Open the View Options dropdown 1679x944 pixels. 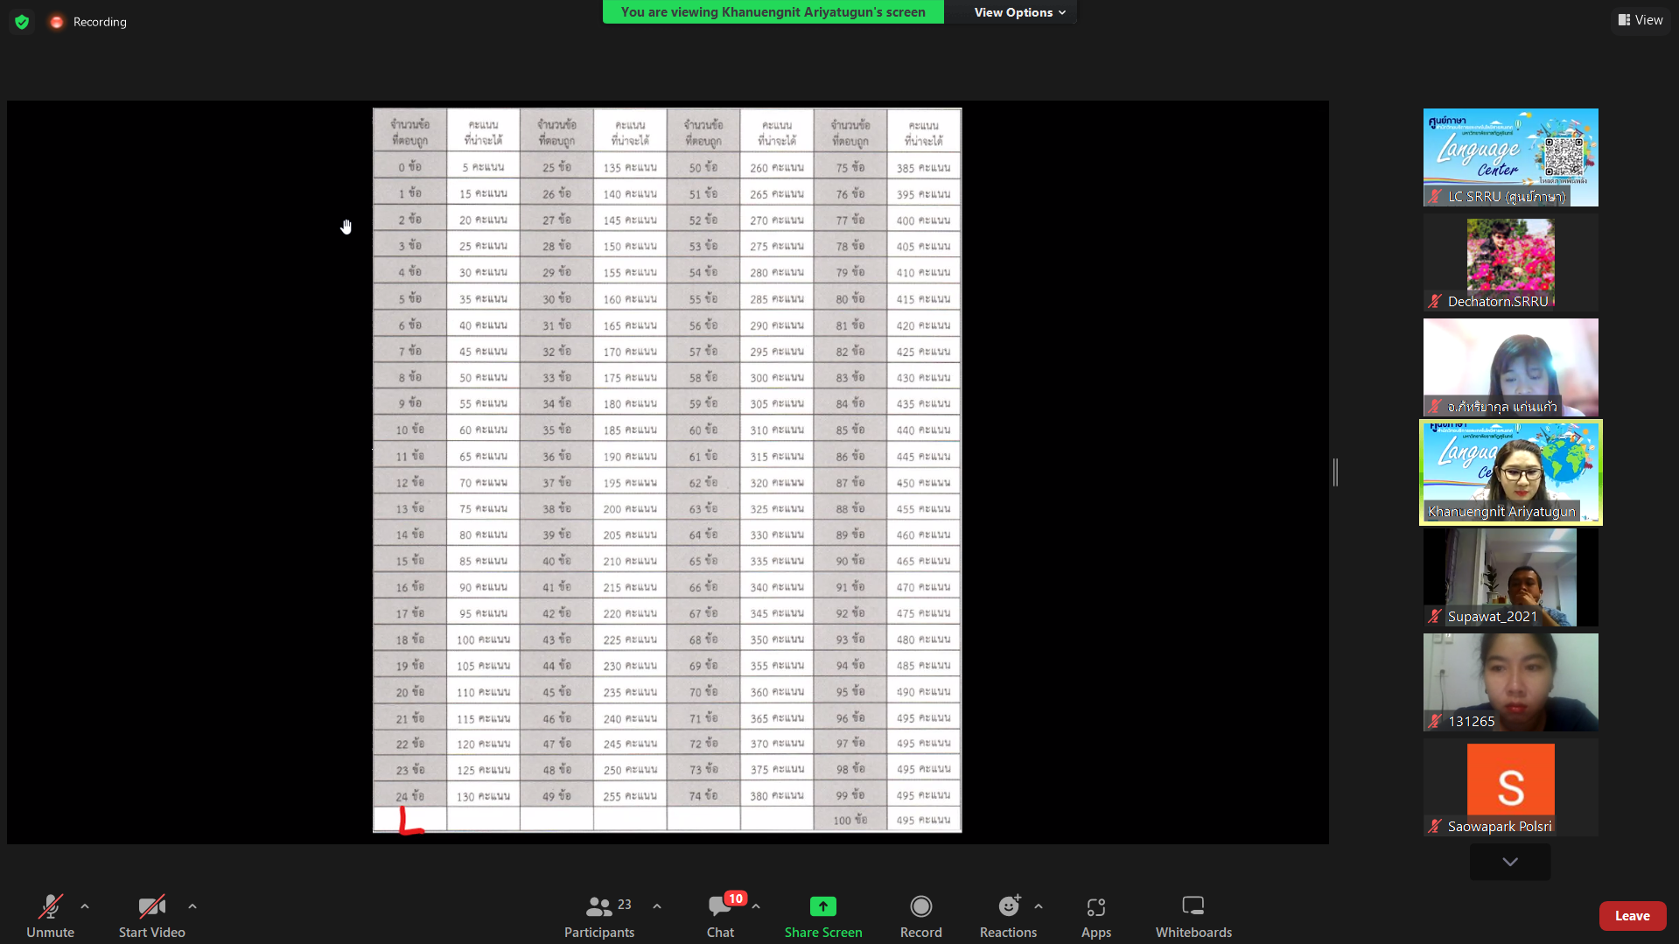pyautogui.click(x=1019, y=12)
